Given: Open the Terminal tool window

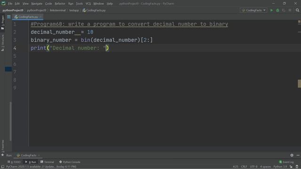Looking at the screenshot, I should tap(47, 162).
